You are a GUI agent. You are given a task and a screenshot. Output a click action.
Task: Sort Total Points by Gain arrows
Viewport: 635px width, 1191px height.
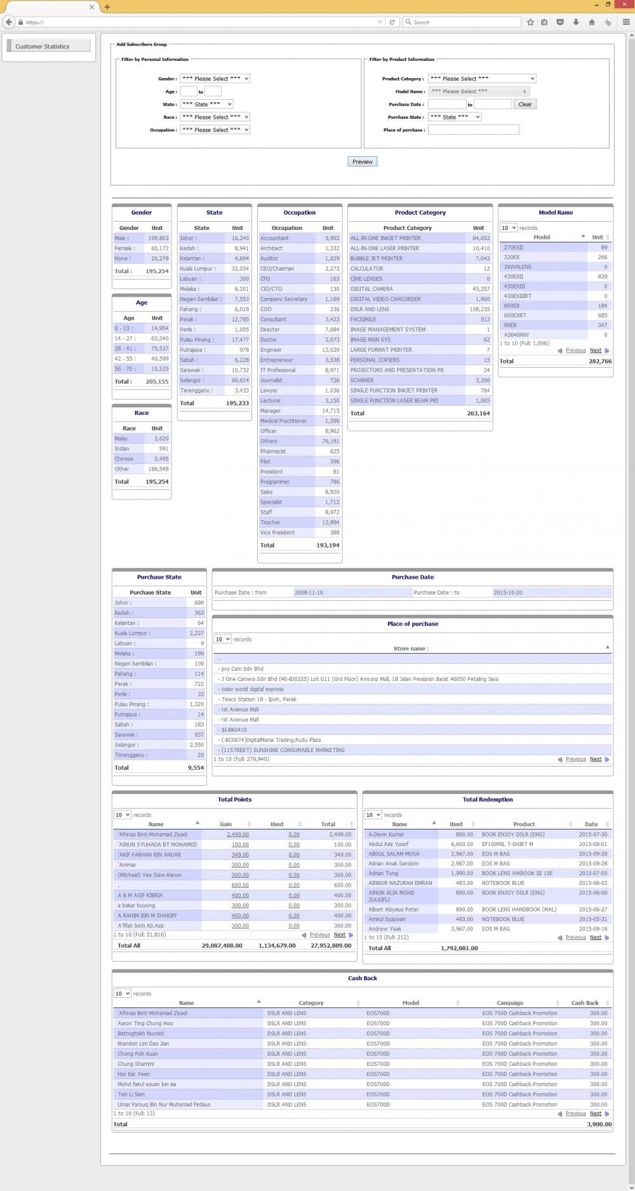point(249,824)
